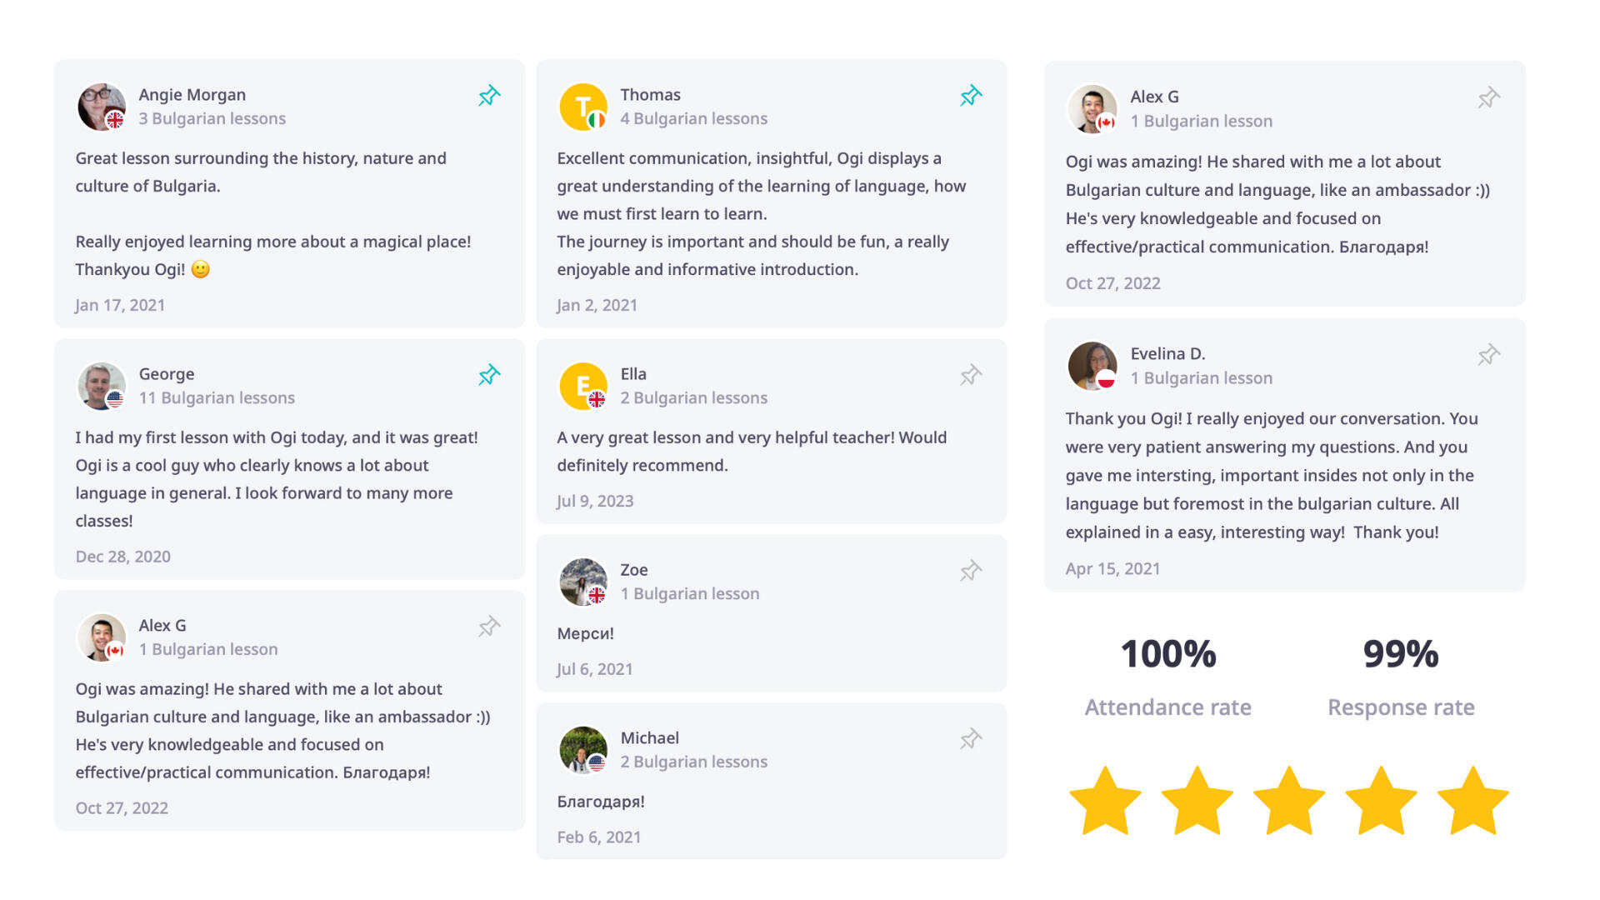Viewport: 1600px width, 900px height.
Task: Pin Evelina D.'s review
Action: (1489, 355)
